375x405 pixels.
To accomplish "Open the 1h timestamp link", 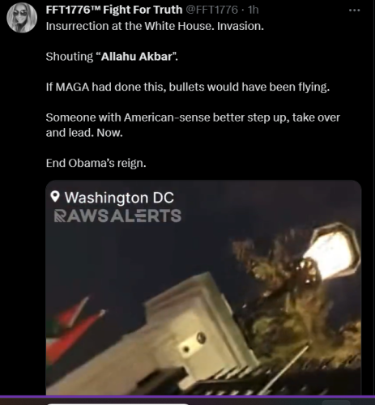I will pos(254,10).
